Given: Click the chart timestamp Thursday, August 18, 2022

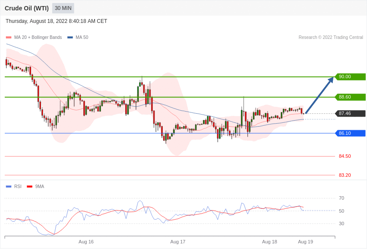Looking at the screenshot, I should click(x=57, y=21).
